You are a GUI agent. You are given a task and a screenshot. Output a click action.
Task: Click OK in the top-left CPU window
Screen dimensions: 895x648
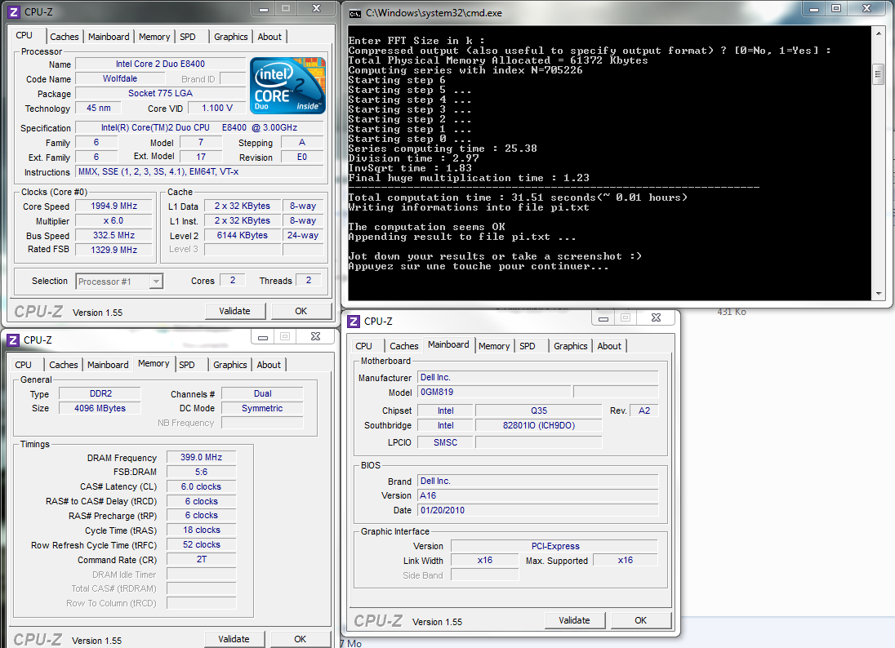pyautogui.click(x=301, y=311)
